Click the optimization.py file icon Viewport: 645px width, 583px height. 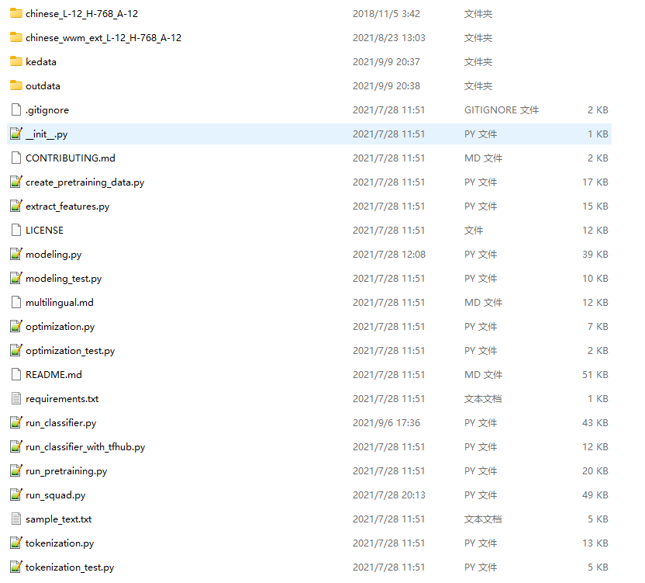tap(16, 326)
